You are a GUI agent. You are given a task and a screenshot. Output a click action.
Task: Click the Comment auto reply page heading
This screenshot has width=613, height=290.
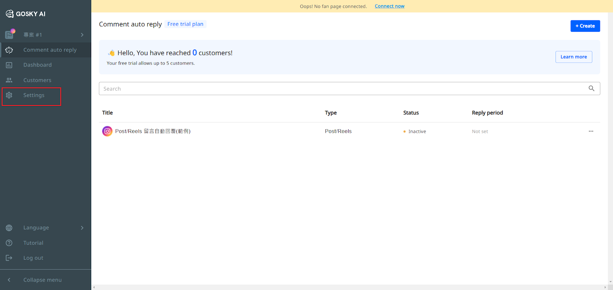click(x=130, y=24)
